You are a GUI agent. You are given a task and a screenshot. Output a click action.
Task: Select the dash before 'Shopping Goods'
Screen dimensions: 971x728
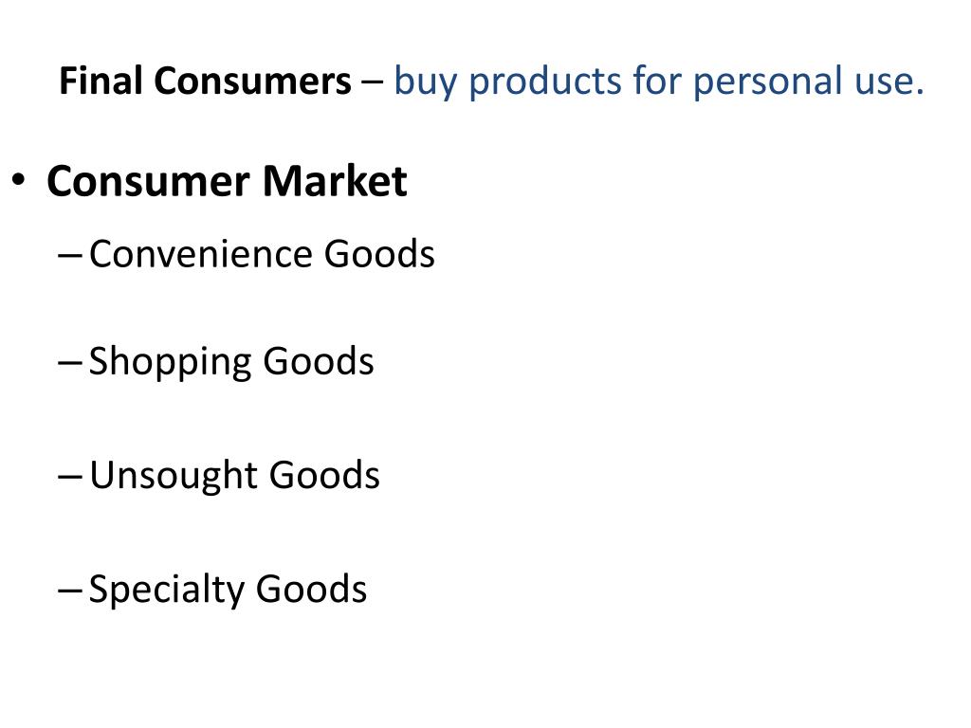(x=69, y=361)
